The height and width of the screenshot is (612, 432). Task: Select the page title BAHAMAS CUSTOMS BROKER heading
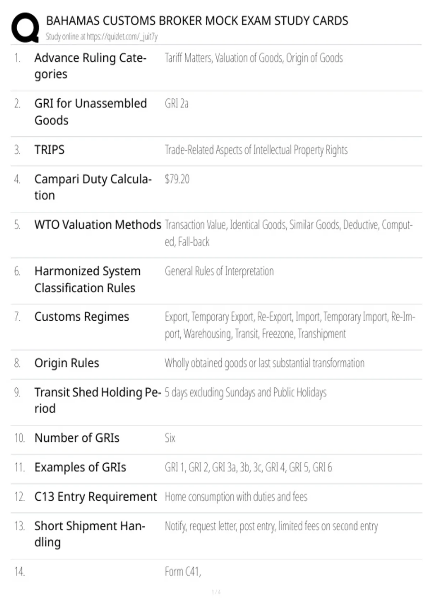[197, 21]
